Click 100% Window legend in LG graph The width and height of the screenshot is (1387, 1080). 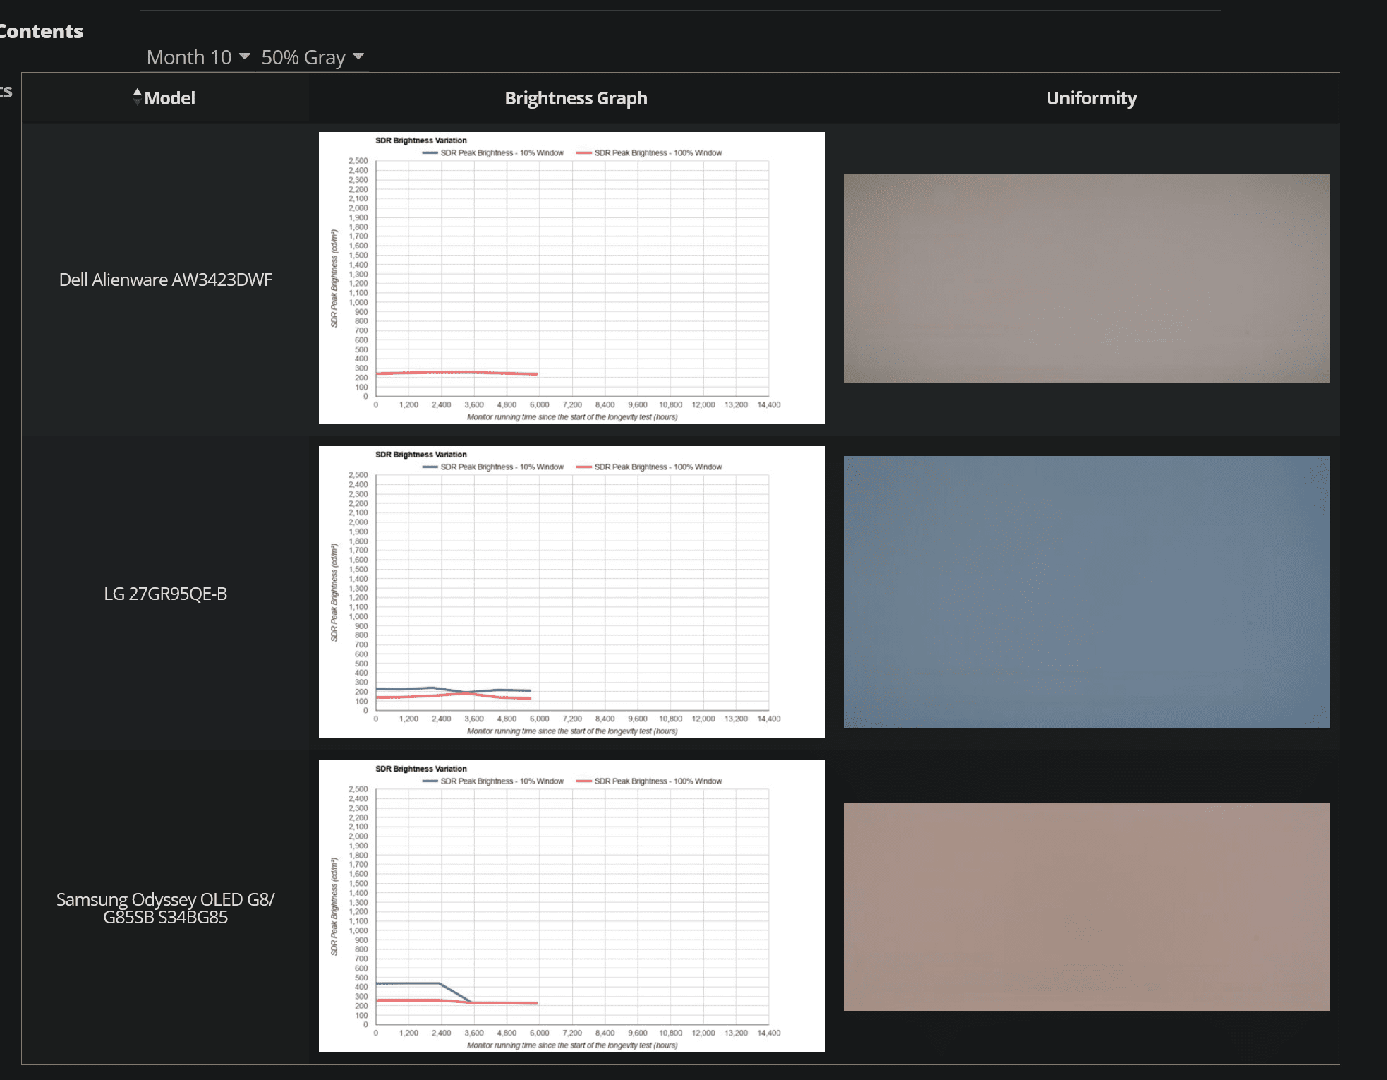pyautogui.click(x=649, y=467)
